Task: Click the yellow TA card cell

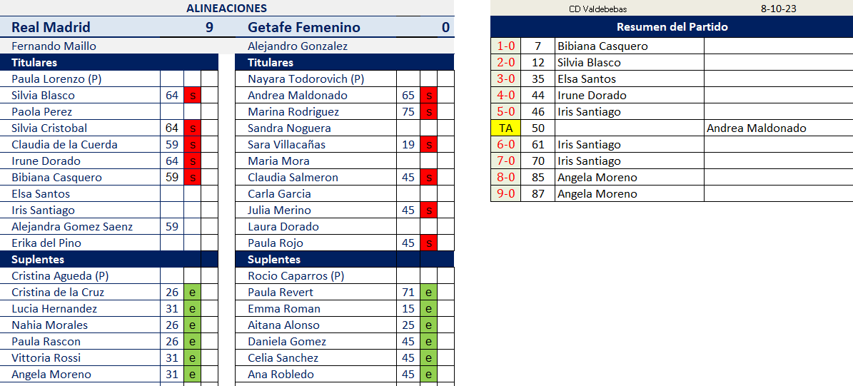Action: tap(505, 128)
